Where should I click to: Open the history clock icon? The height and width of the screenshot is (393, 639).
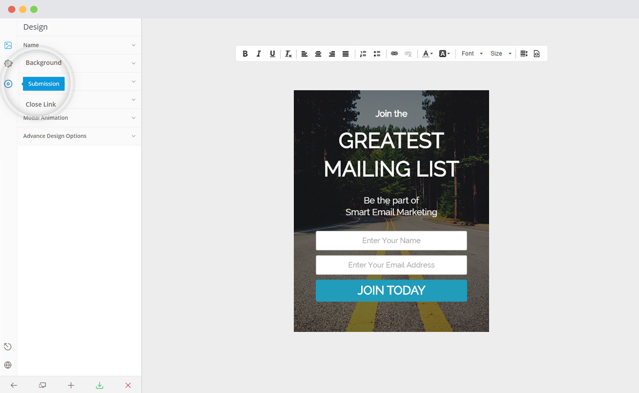point(8,346)
